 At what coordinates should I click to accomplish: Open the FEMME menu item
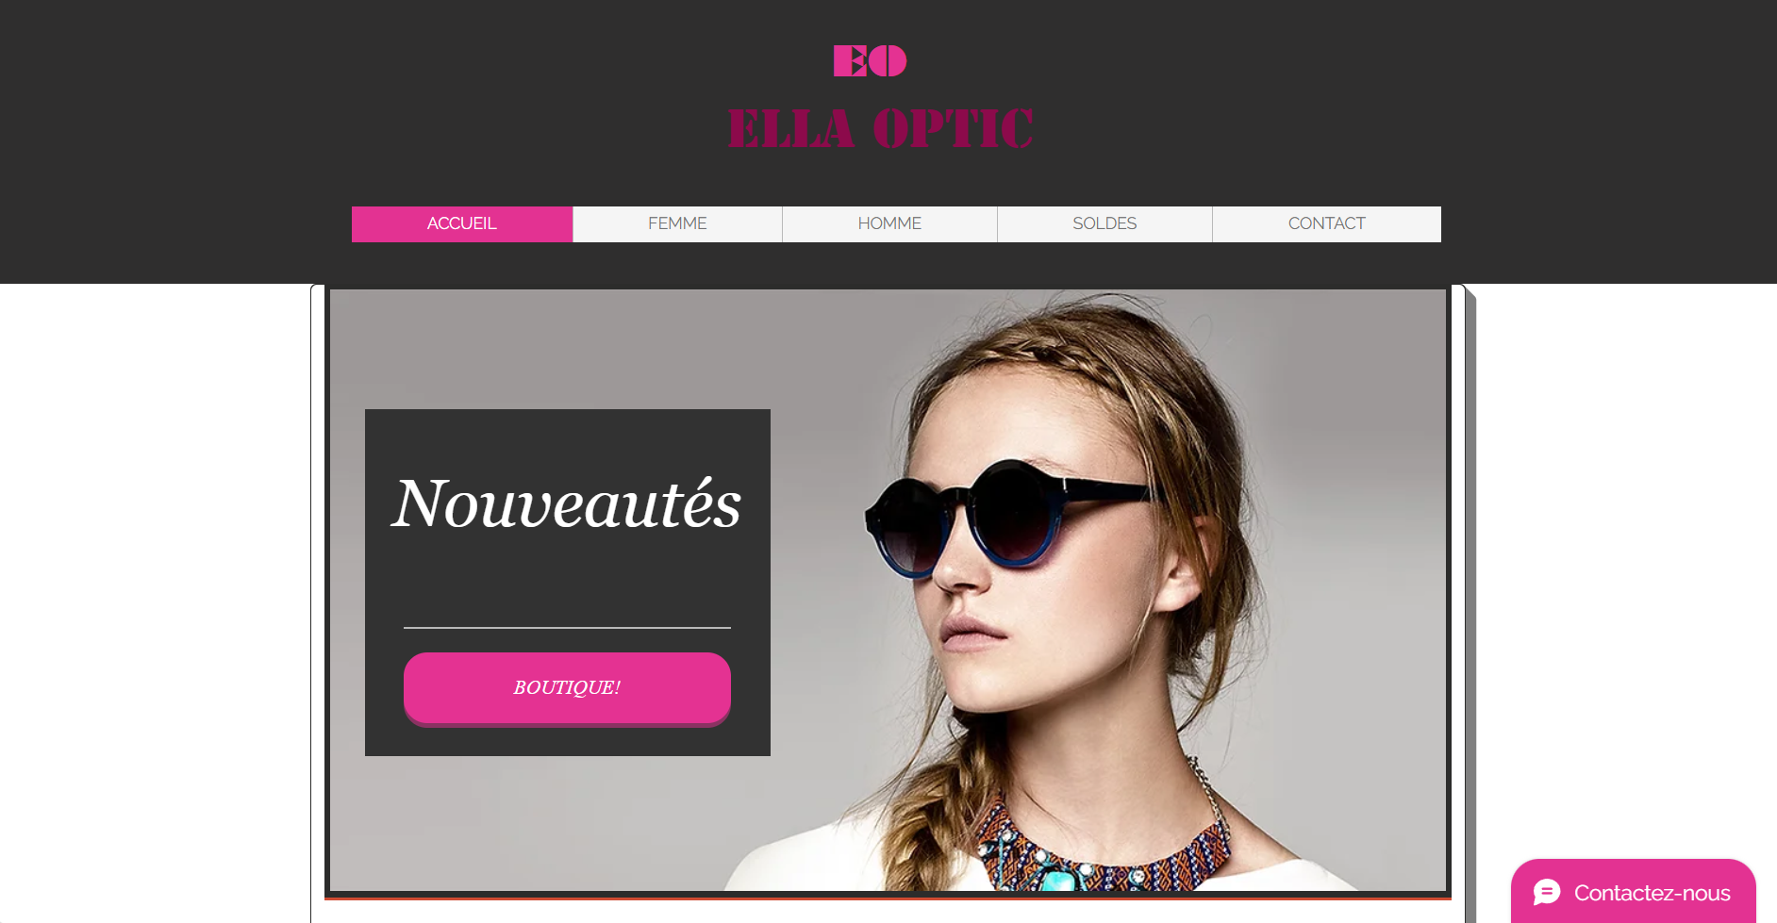(x=677, y=224)
